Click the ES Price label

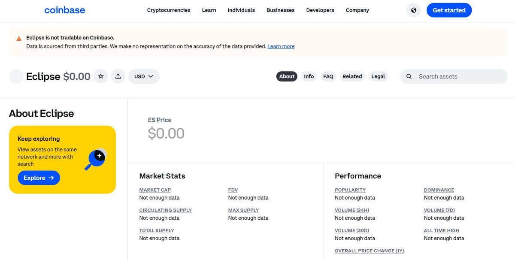tap(160, 120)
